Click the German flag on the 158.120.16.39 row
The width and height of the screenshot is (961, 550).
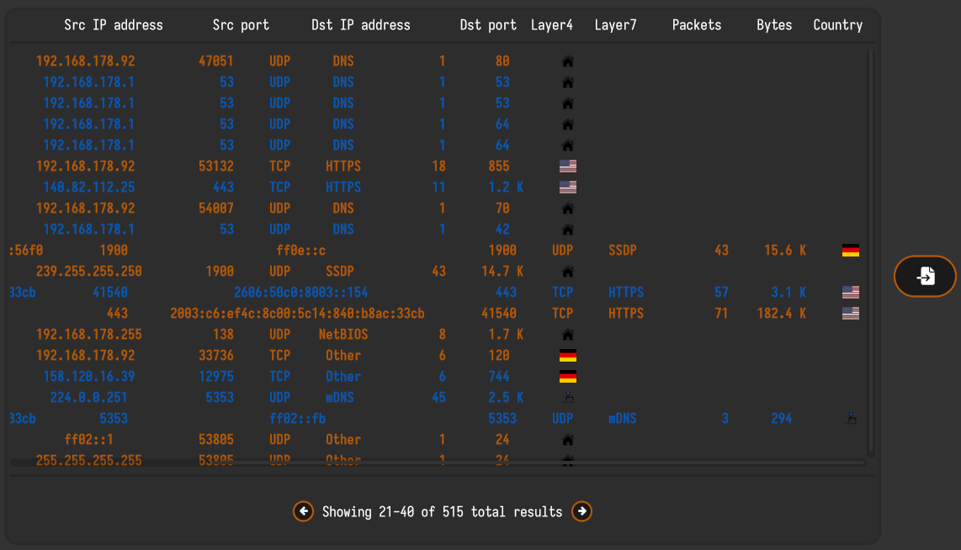click(x=568, y=376)
